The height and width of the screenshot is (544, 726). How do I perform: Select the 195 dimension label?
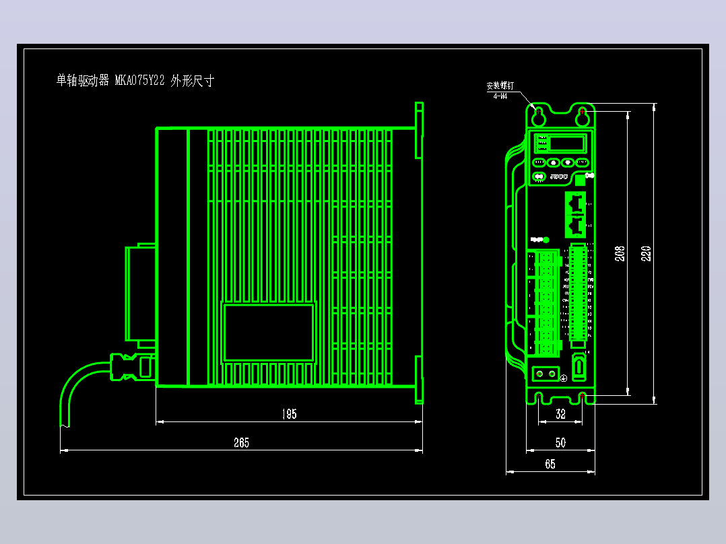[x=290, y=414]
